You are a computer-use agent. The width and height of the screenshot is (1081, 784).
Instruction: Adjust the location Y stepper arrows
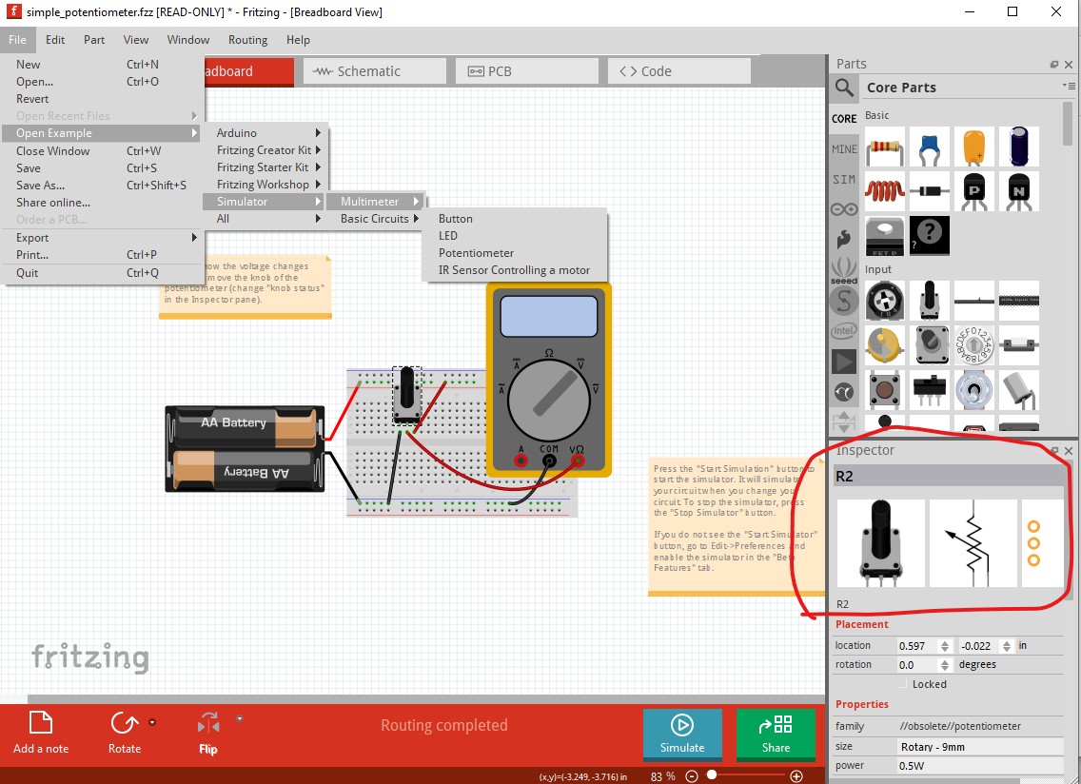1007,646
